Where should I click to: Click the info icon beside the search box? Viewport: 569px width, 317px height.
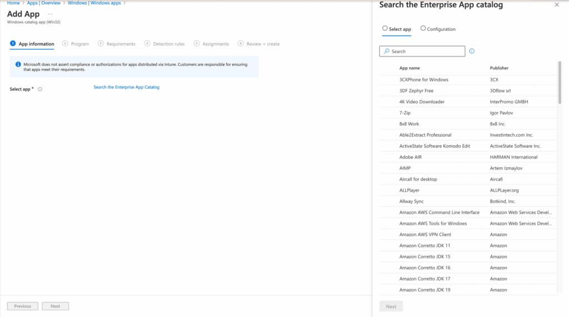[472, 51]
